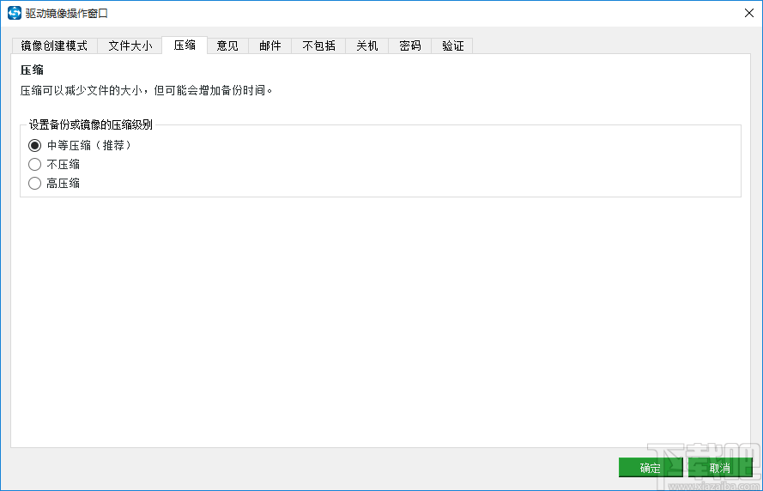Viewport: 763px width, 491px height.
Task: Click the bold 压缩 heading
Action: pyautogui.click(x=32, y=70)
